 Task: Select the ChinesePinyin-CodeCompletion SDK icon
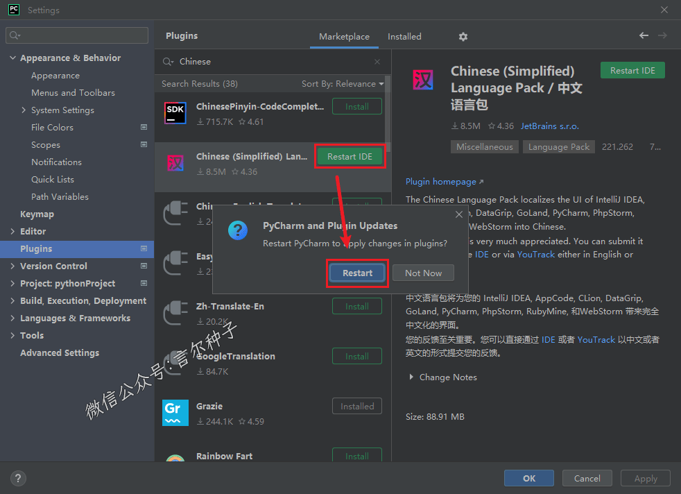click(175, 113)
